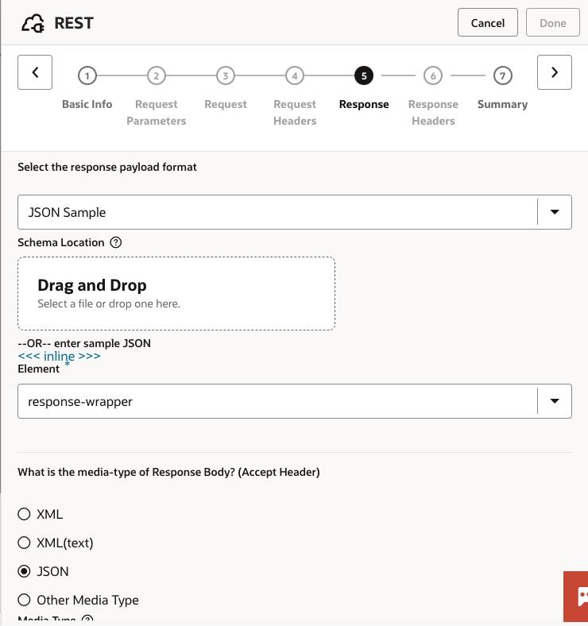This screenshot has height=626, width=588.
Task: Select the XML radio button
Action: point(25,514)
